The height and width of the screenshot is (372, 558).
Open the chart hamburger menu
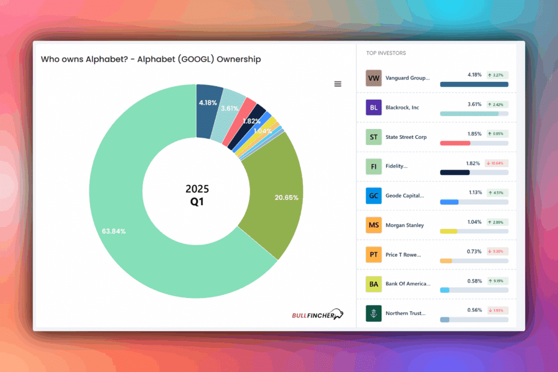(338, 84)
